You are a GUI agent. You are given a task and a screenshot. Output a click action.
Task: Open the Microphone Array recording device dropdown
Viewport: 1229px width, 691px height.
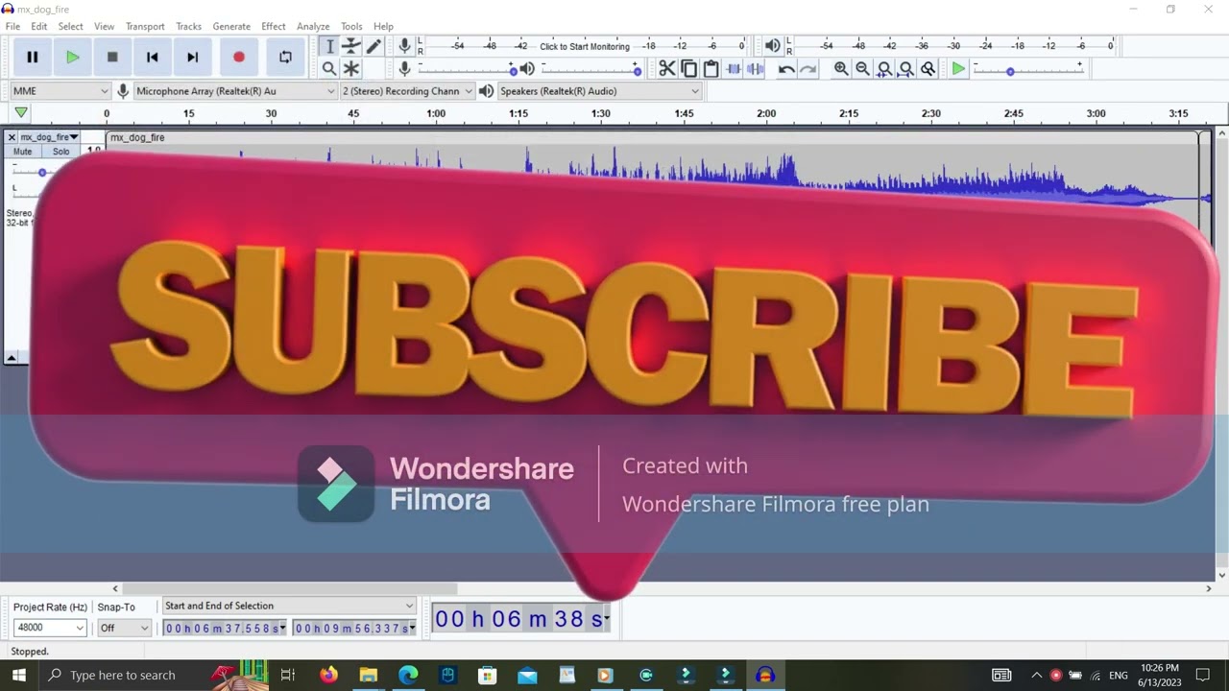pos(235,91)
